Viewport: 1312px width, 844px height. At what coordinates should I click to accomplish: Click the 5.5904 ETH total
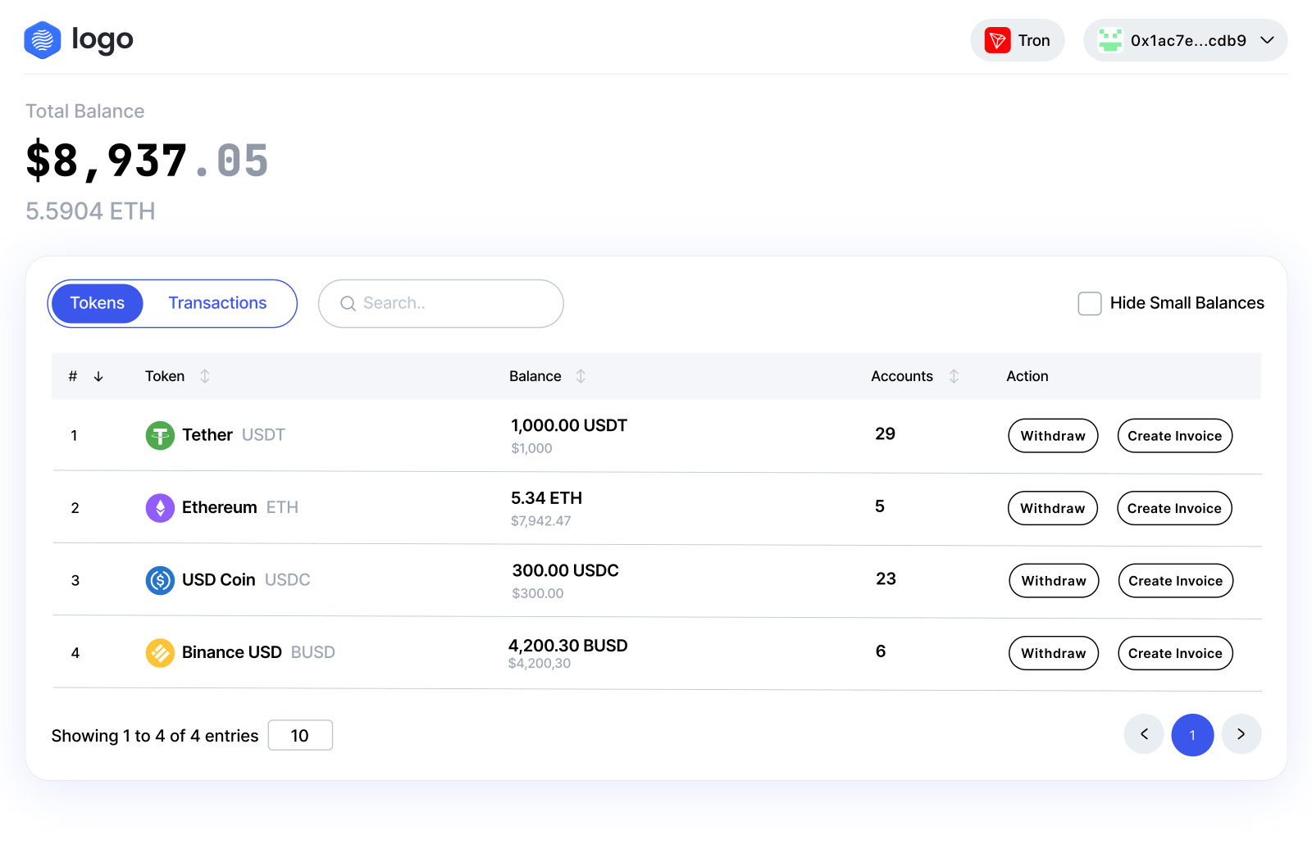(90, 211)
